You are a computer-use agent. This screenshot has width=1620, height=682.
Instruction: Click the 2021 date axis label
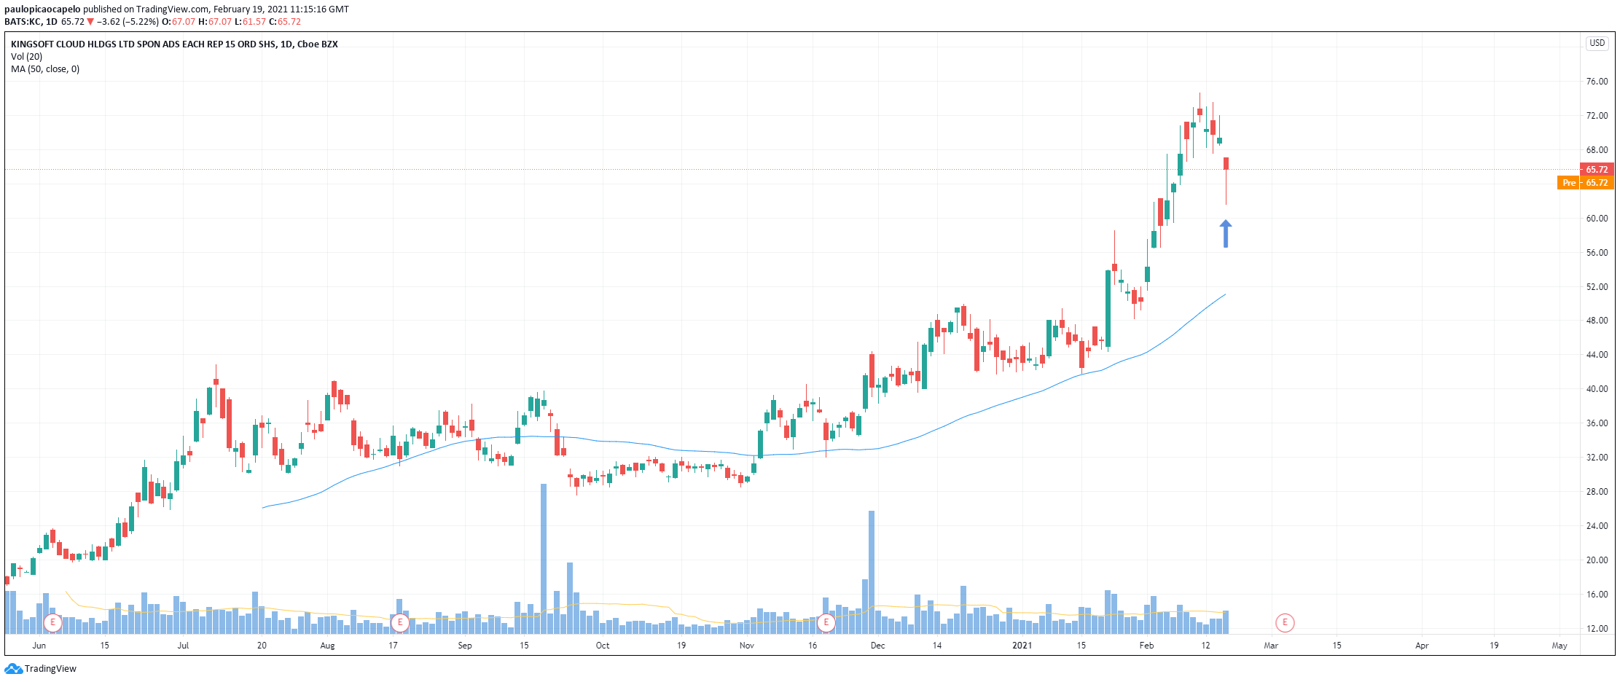pyautogui.click(x=1022, y=646)
